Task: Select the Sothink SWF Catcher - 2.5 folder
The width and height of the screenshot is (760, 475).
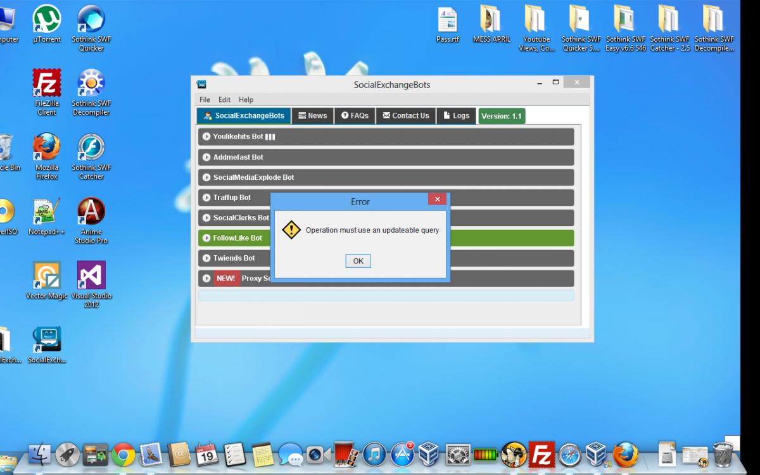Action: 669,29
